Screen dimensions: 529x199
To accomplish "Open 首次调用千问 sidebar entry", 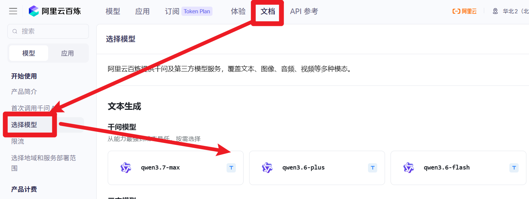I will click(x=33, y=108).
